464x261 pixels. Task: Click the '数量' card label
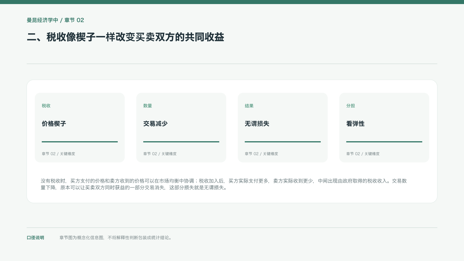pos(148,106)
